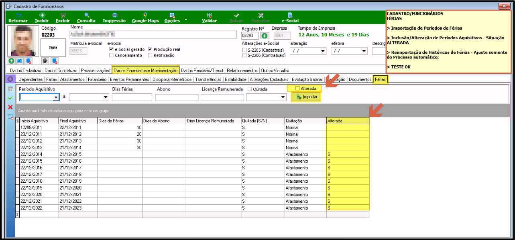Viewport: 515px width, 240px height.
Task: Click the Licença Remunerada input field
Action: (222, 97)
